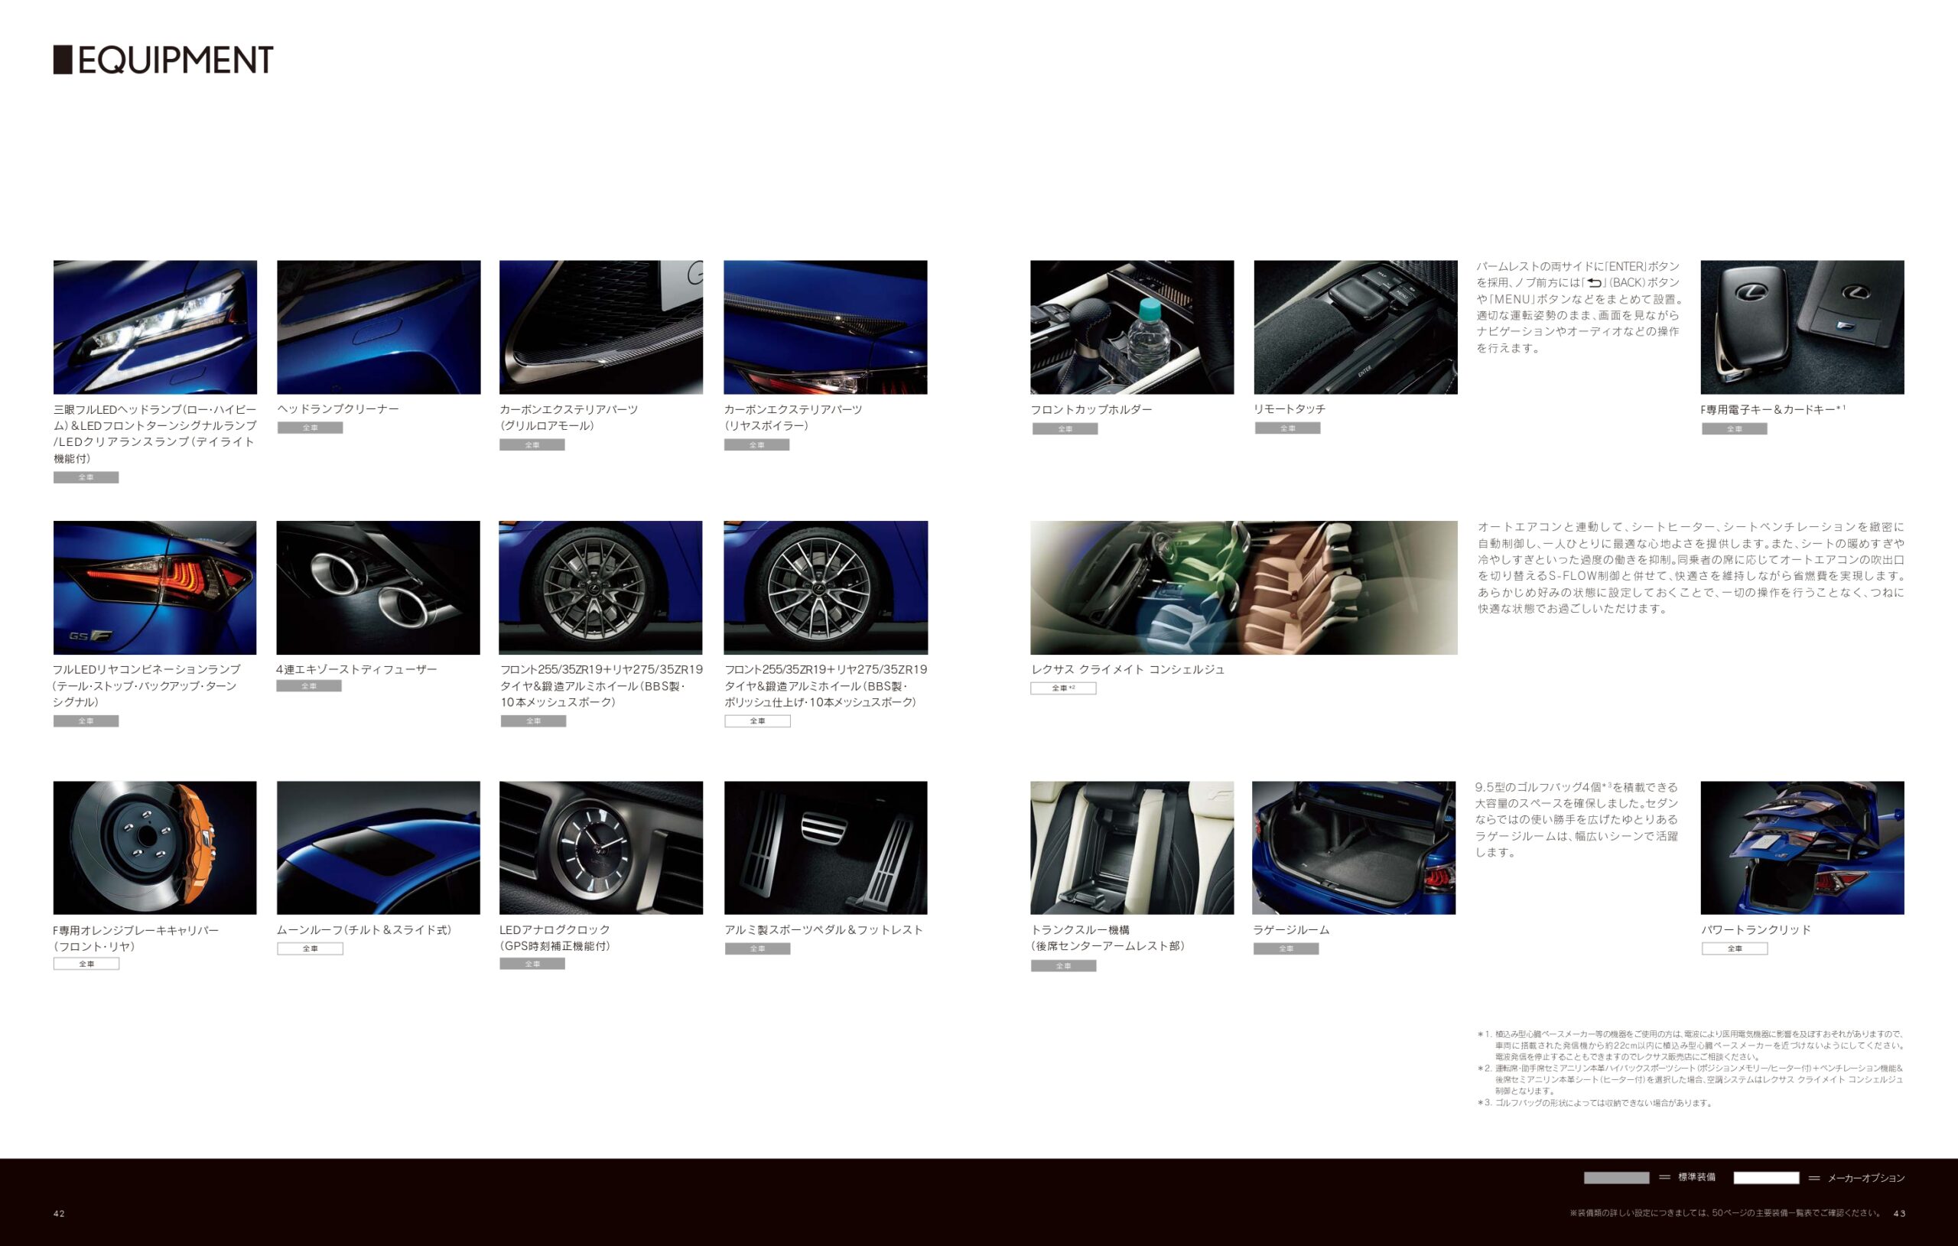Click the power trunk lid photo

1802,847
